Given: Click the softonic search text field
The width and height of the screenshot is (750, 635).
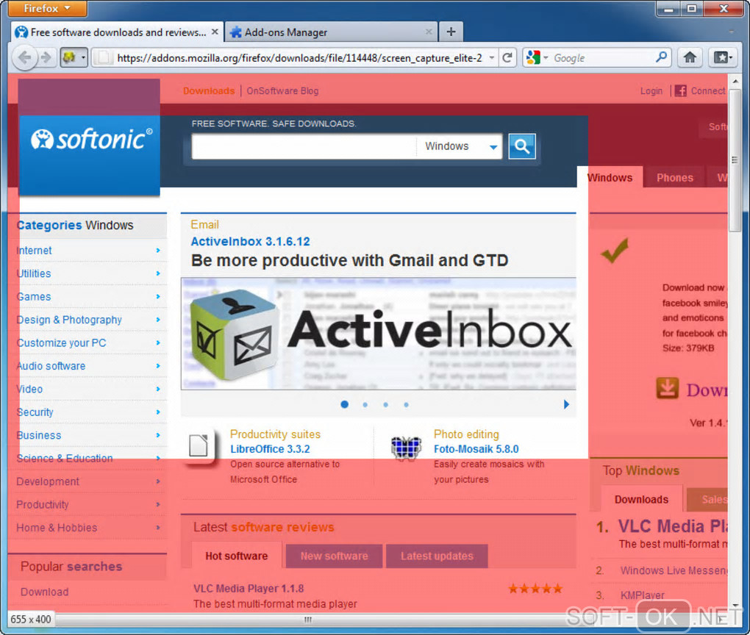Looking at the screenshot, I should click(x=304, y=146).
